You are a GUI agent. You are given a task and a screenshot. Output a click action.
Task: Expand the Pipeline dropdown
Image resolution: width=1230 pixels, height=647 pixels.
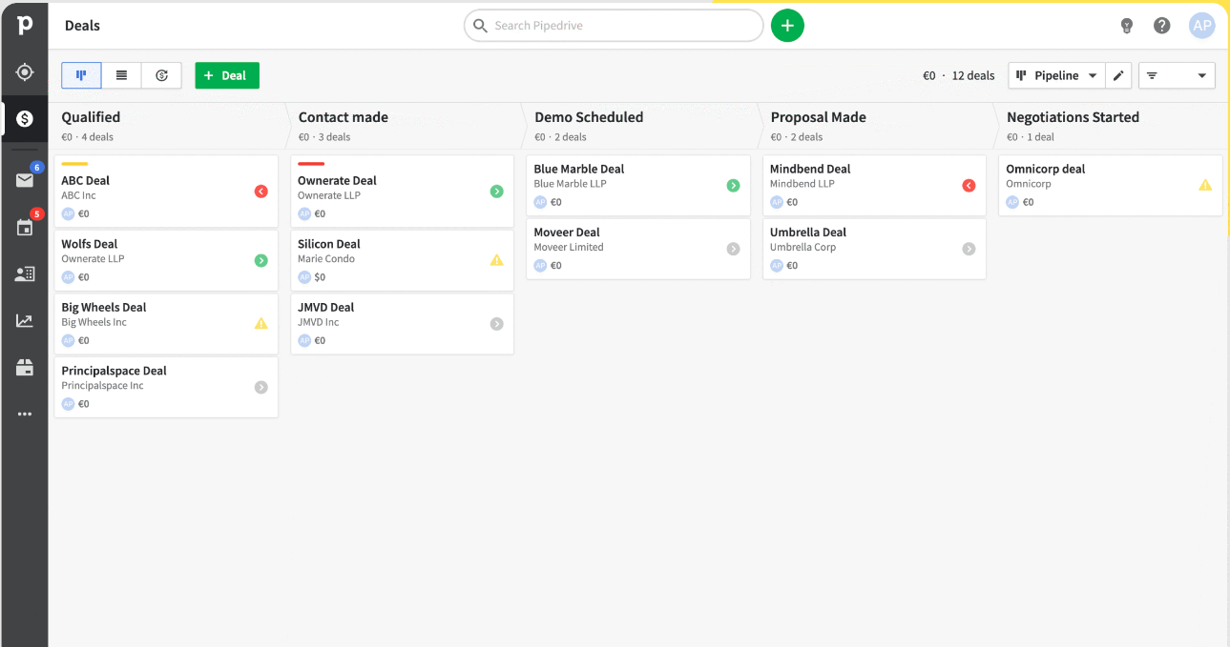1056,76
